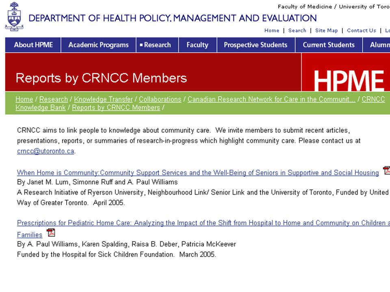The height and width of the screenshot is (292, 390).
Task: Open the Academic Programs menu
Action: (x=98, y=45)
